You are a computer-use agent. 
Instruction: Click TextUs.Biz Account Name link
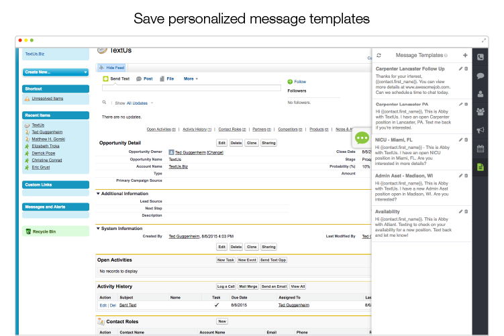[178, 167]
